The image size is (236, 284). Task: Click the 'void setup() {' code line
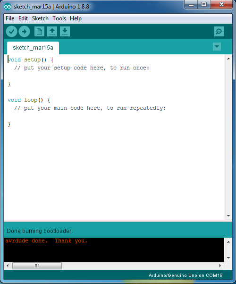pos(30,60)
